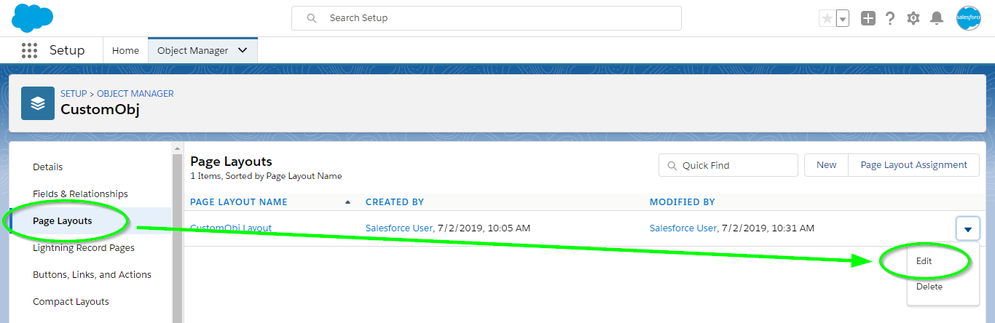Open the Help question mark icon
Viewport: 995px width, 323px height.
pos(890,18)
